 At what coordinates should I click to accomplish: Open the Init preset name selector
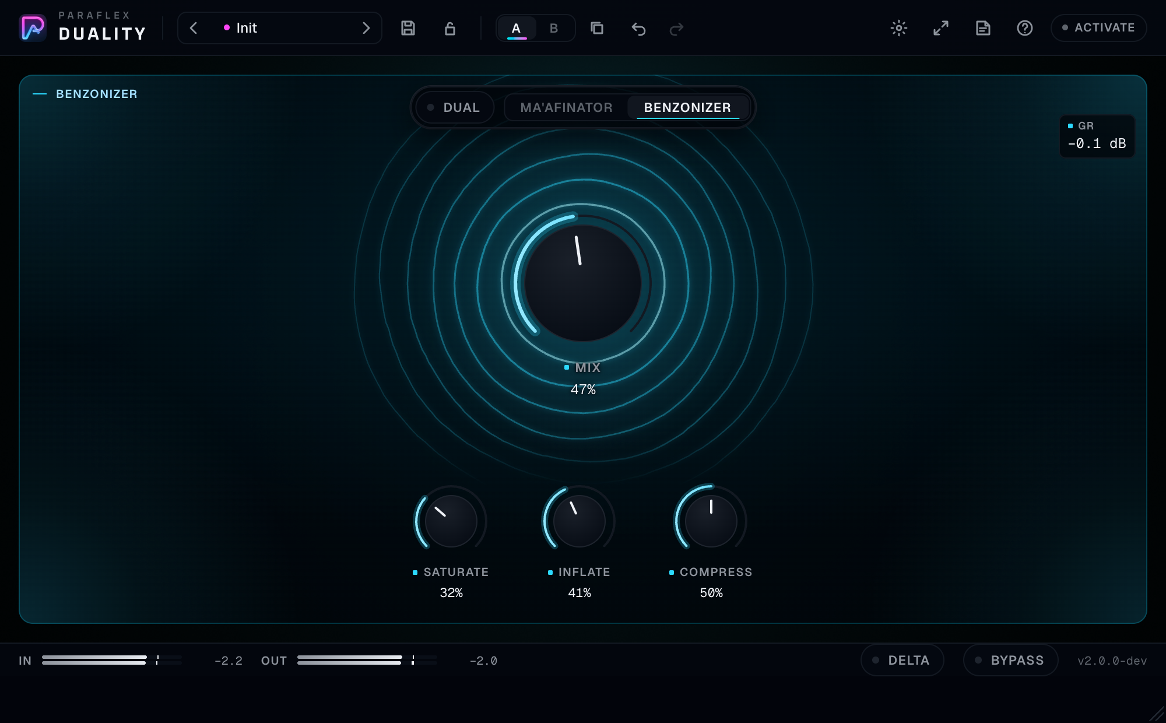tap(280, 28)
